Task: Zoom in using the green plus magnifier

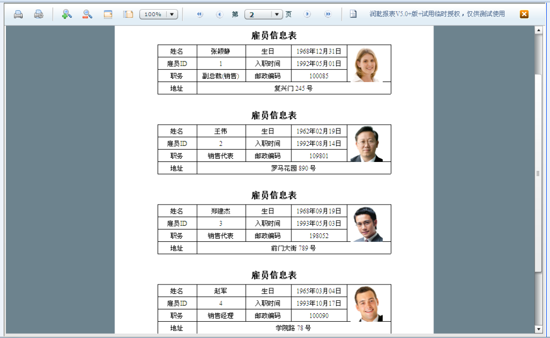Action: point(66,15)
